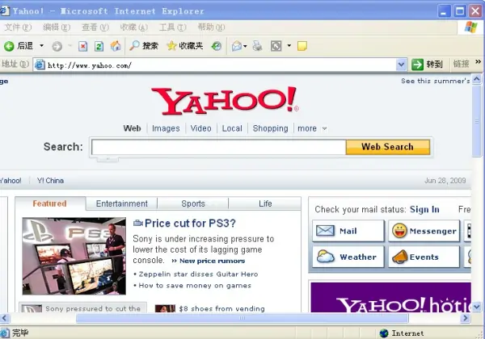The height and width of the screenshot is (339, 485).
Task: Expand the more search categories dropdown
Action: (x=324, y=128)
